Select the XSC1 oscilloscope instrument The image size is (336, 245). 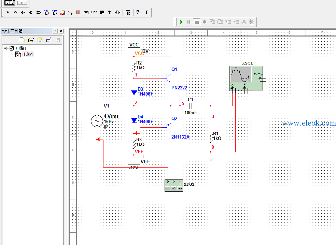246,78
